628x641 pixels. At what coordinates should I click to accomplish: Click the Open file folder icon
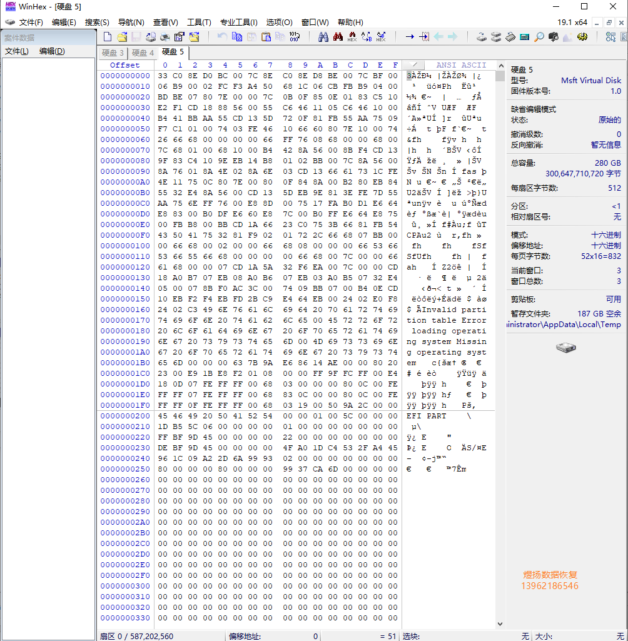(123, 37)
